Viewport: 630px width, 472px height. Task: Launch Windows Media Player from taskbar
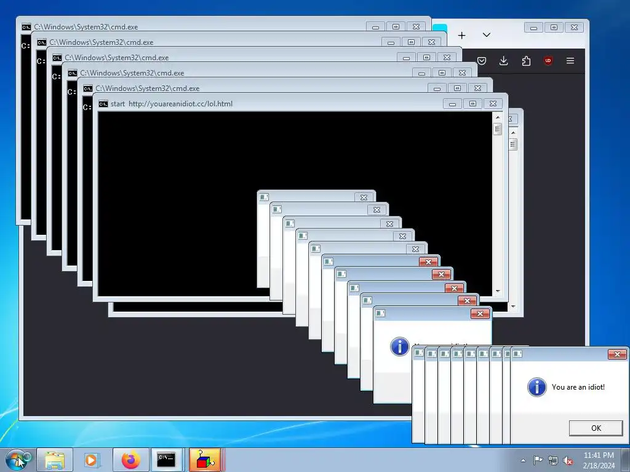tap(92, 460)
